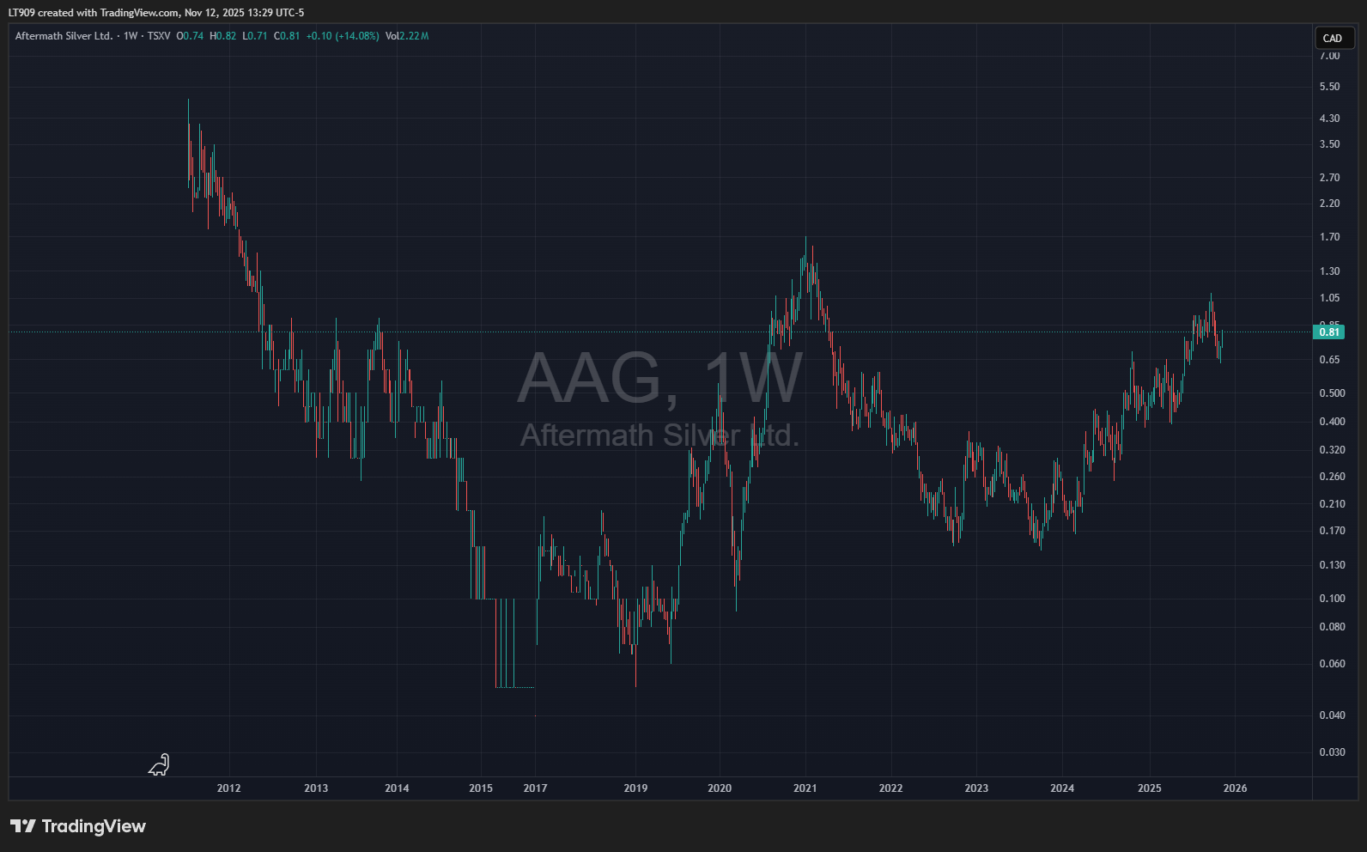Click the 1.70 price scale label
1367x852 pixels.
[1329, 237]
